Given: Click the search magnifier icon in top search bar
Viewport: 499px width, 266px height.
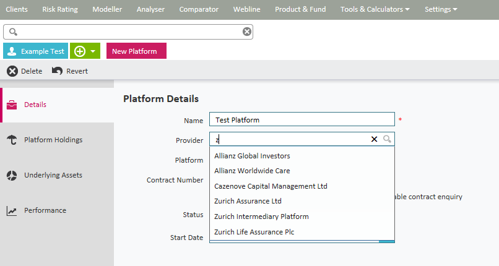Looking at the screenshot, I should click(x=13, y=32).
